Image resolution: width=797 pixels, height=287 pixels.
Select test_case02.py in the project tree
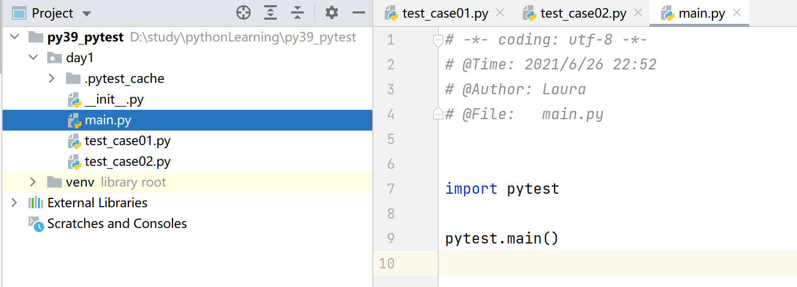pyautogui.click(x=127, y=162)
